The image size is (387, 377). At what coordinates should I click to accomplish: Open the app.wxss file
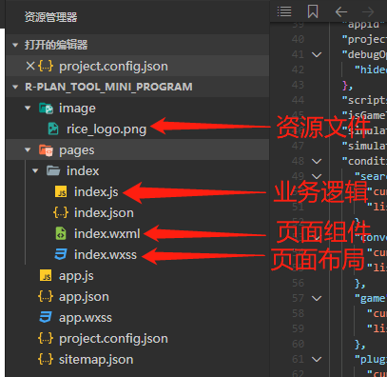point(86,318)
